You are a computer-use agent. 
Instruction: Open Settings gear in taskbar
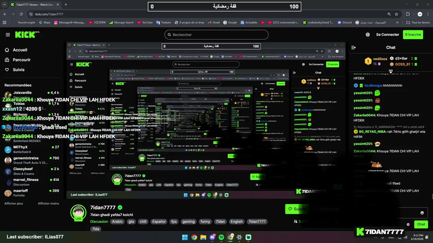[240, 237]
